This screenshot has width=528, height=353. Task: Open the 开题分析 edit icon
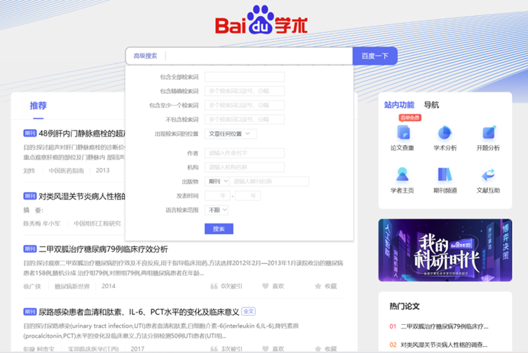(x=489, y=132)
